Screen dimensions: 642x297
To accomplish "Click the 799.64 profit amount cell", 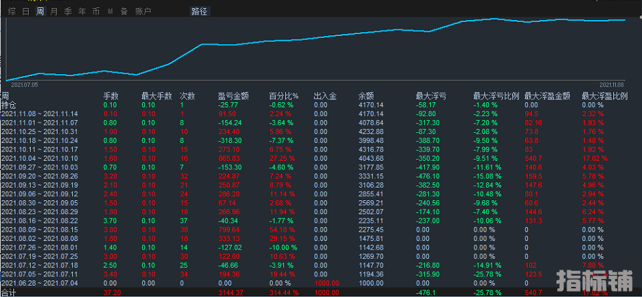I will point(229,230).
